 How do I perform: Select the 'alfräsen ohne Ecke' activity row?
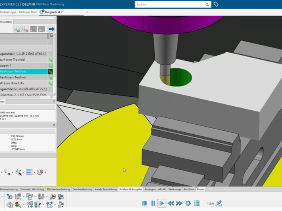pyautogui.click(x=24, y=83)
